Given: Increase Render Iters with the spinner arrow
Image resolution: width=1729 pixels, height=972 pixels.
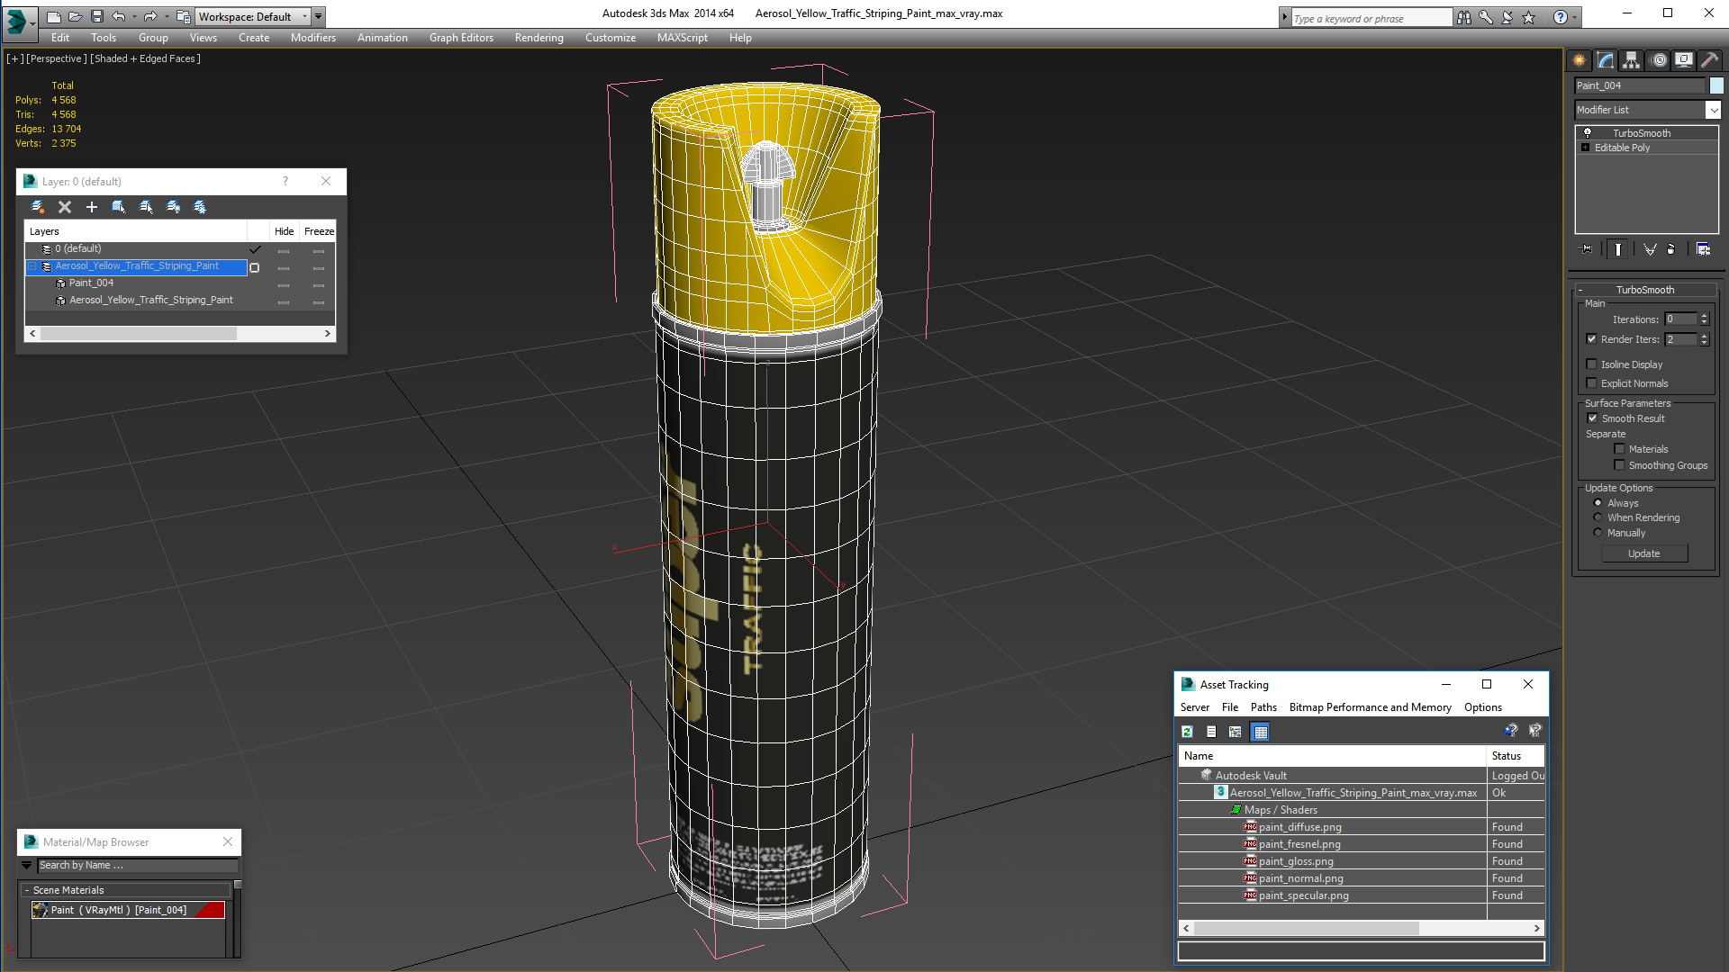Looking at the screenshot, I should click(x=1704, y=336).
